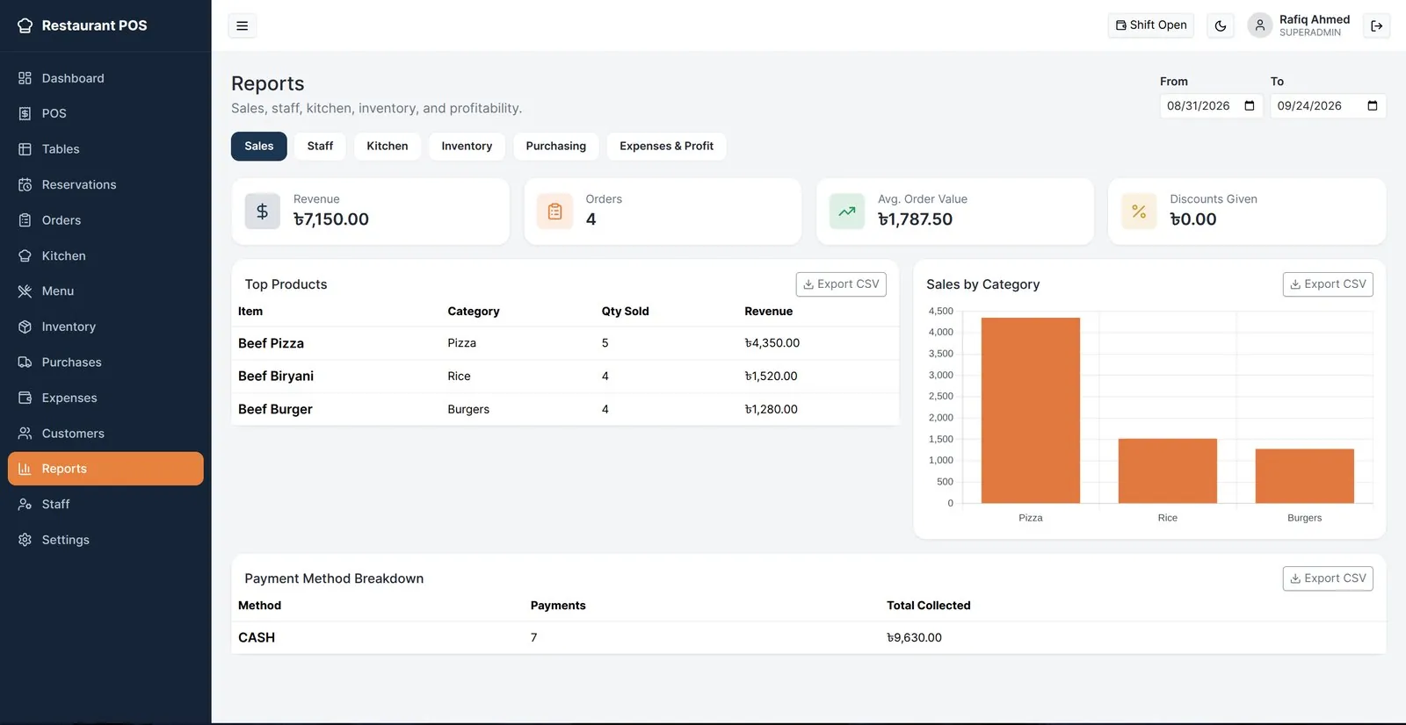1406x725 pixels.
Task: Export Sales by Category CSV
Action: 1328,284
